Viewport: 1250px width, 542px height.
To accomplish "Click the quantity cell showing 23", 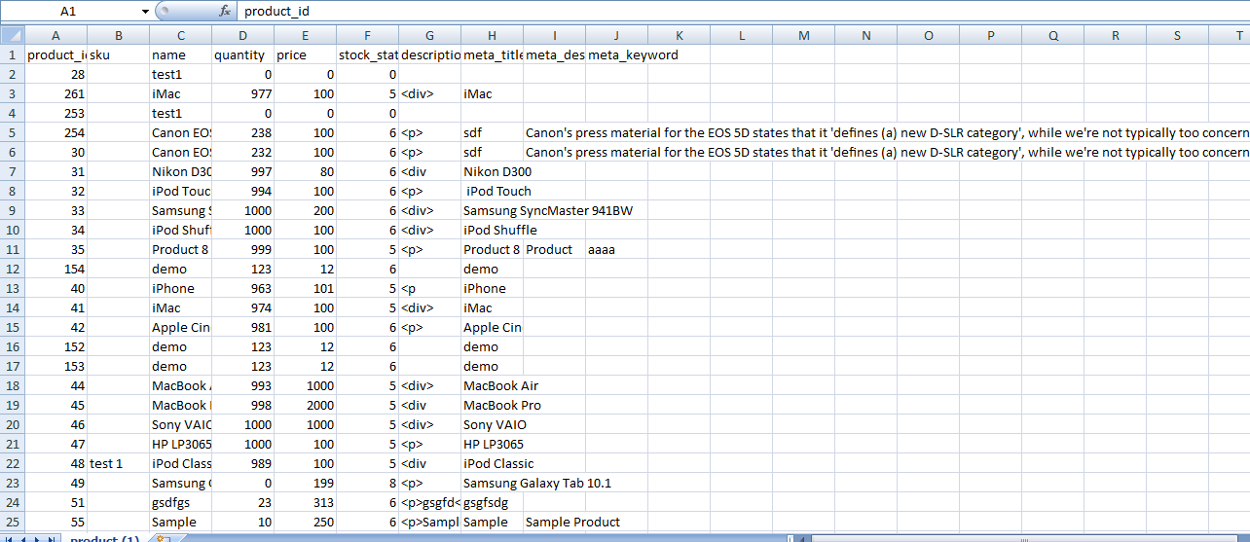I will (x=242, y=503).
